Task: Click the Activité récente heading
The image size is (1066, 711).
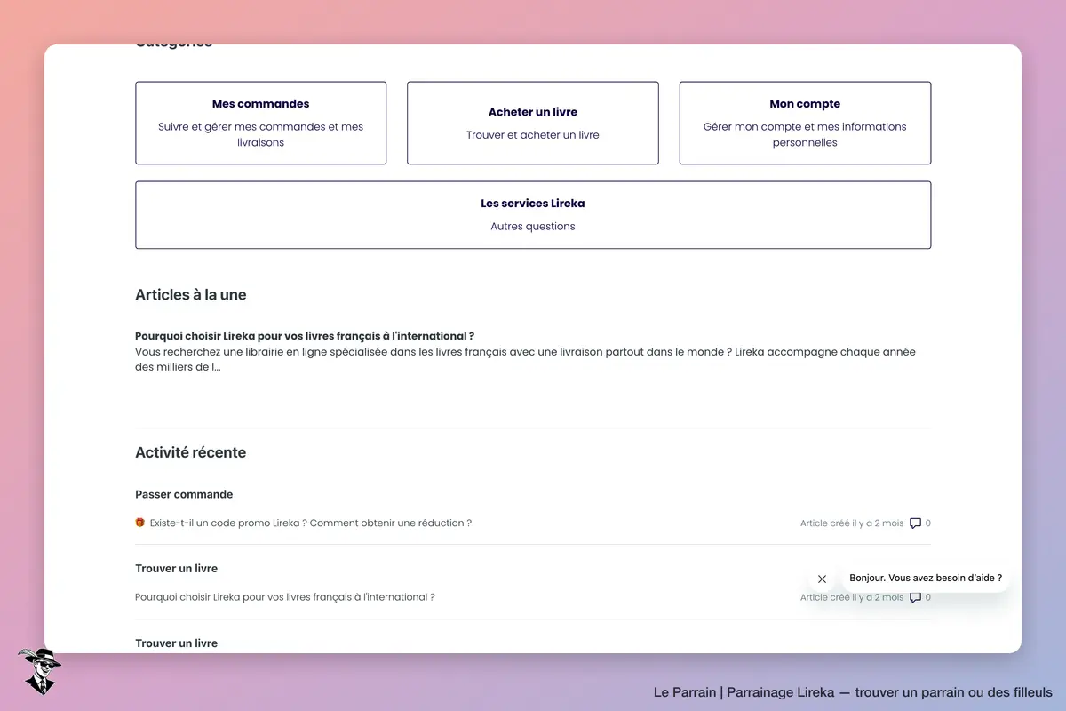Action: pyautogui.click(x=191, y=452)
